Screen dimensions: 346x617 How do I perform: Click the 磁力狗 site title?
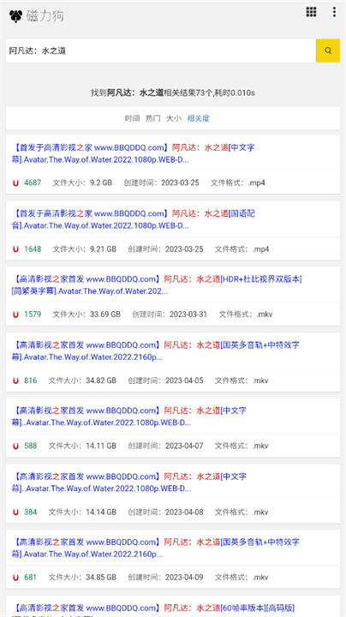(x=45, y=15)
